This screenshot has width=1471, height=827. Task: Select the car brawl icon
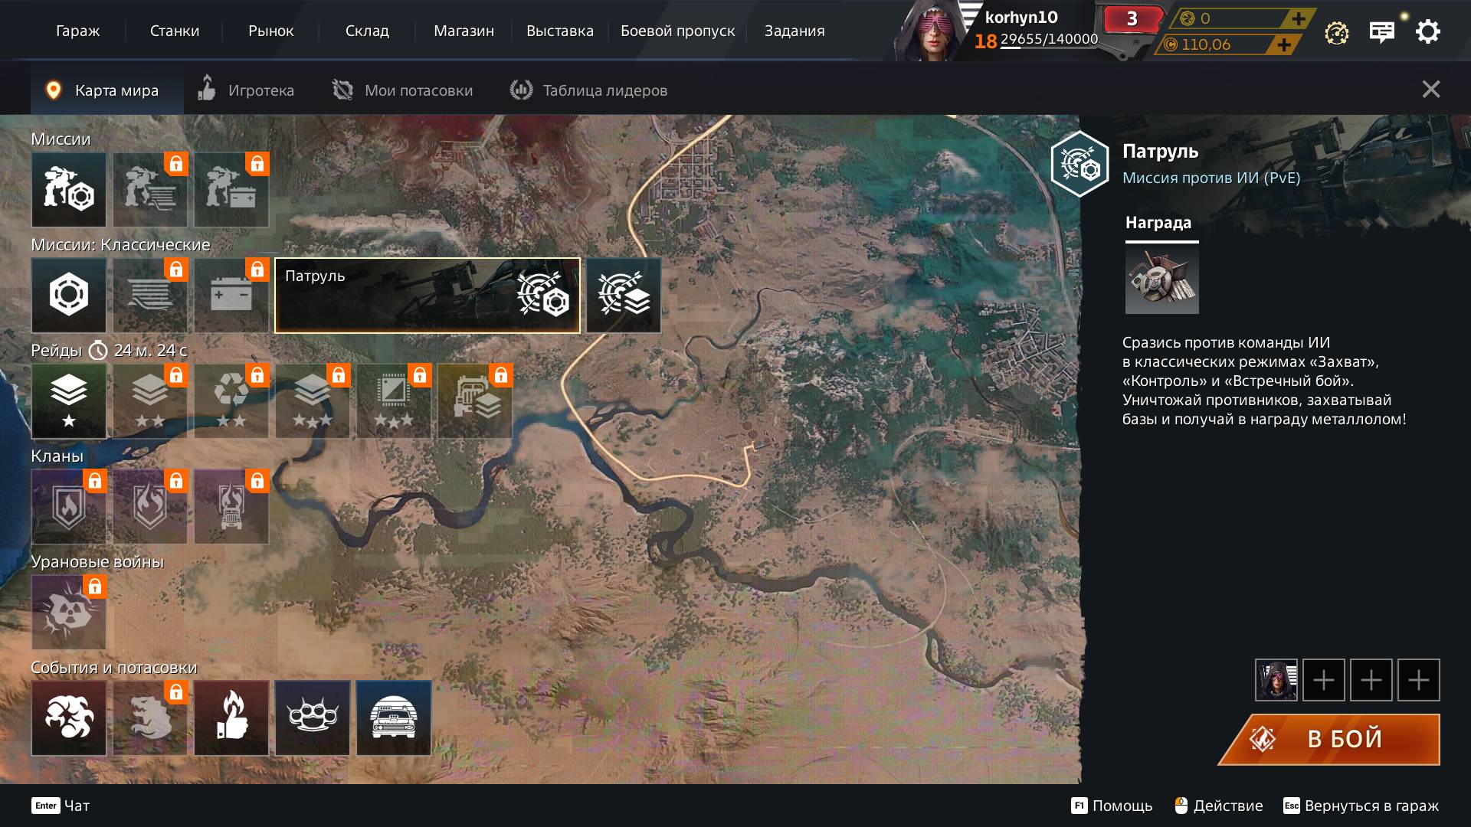point(394,717)
